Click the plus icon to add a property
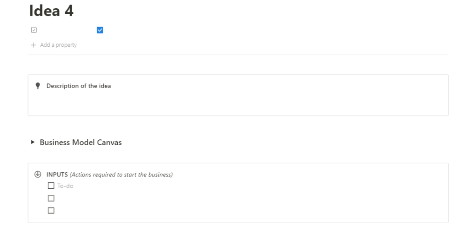The image size is (462, 236). click(x=33, y=45)
